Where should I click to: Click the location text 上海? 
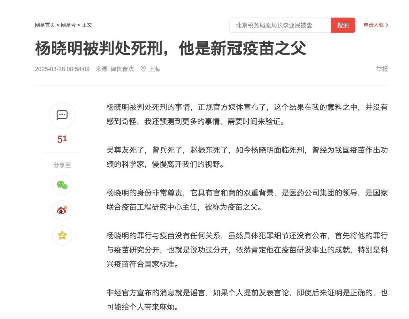coord(154,69)
